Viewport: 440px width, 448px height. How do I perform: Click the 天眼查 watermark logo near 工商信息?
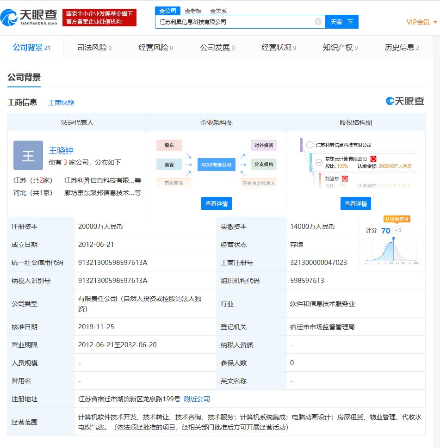[404, 101]
